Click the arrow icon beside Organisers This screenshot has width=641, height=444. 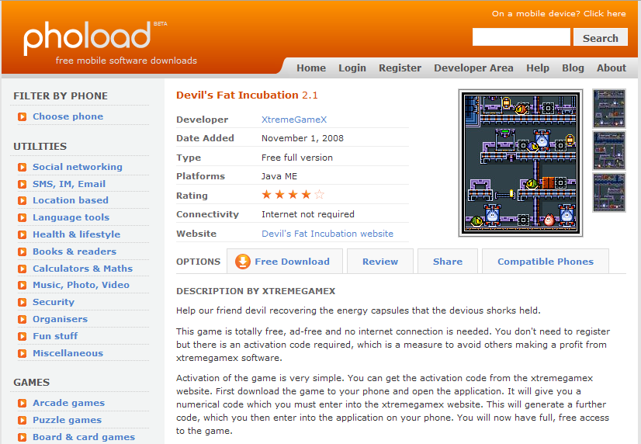tap(22, 319)
